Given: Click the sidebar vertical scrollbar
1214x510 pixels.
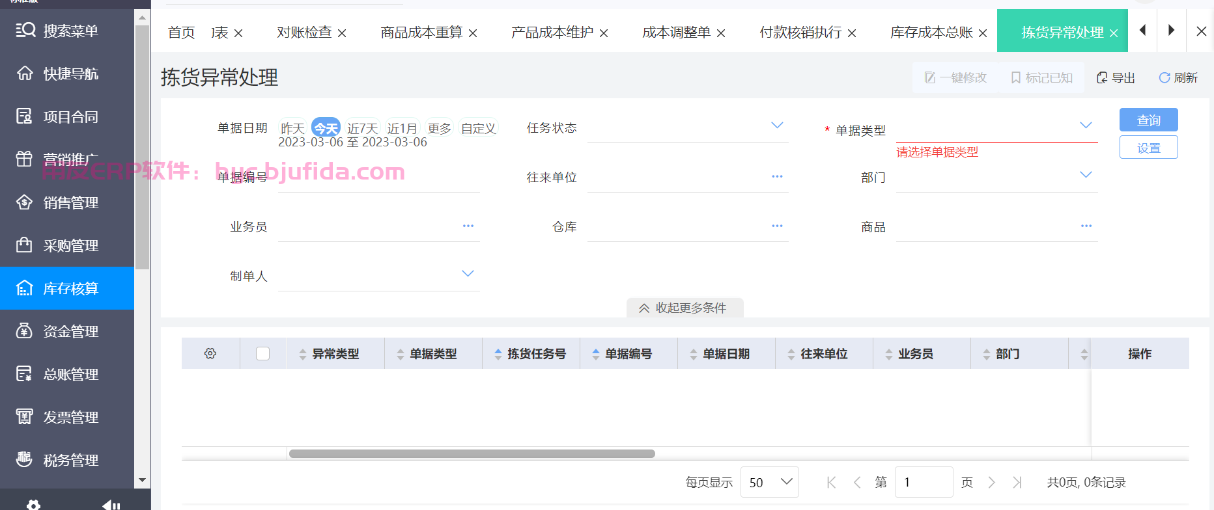Looking at the screenshot, I should 142,147.
